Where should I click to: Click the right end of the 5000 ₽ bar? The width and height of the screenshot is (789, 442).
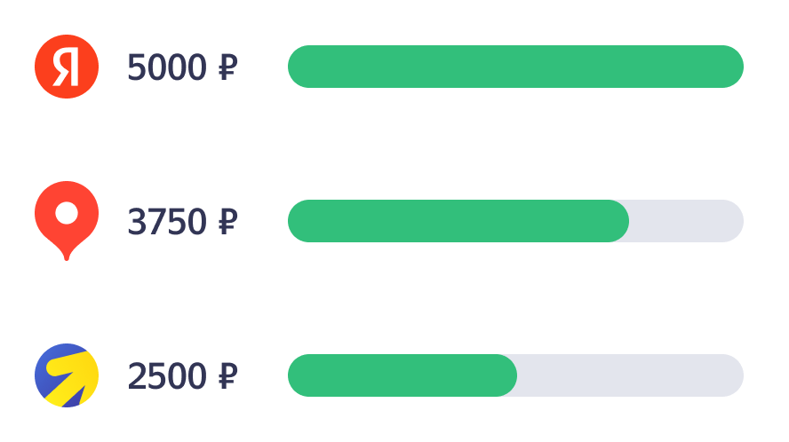click(x=734, y=67)
